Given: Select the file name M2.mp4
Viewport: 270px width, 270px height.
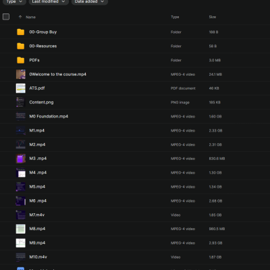Looking at the screenshot, I should (37, 144).
